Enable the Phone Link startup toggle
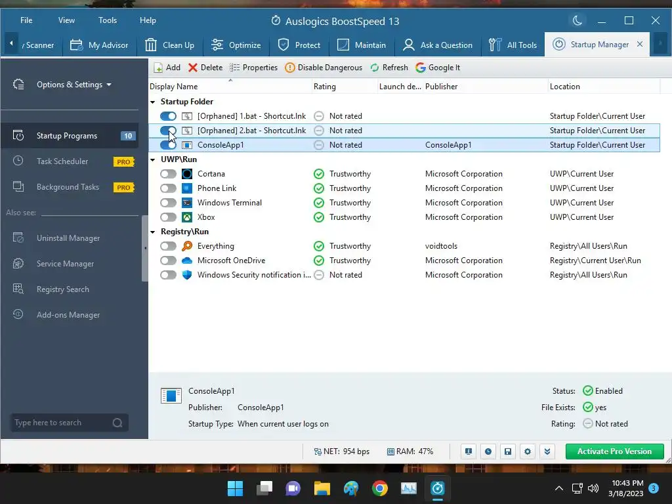The height and width of the screenshot is (504, 672). (x=169, y=188)
